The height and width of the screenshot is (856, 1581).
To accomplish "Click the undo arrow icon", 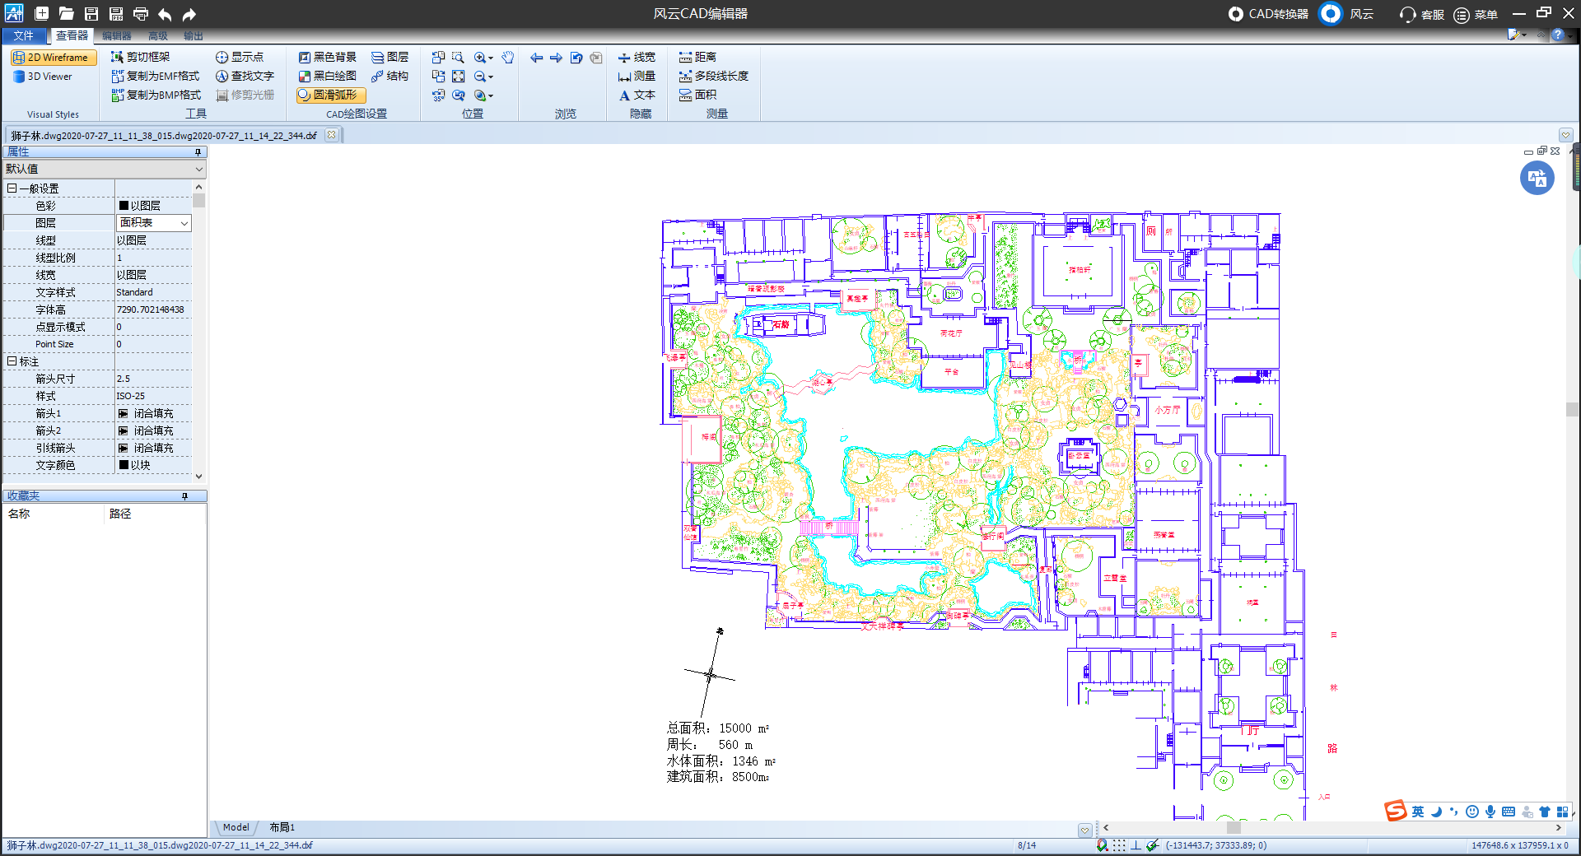I will pos(165,14).
